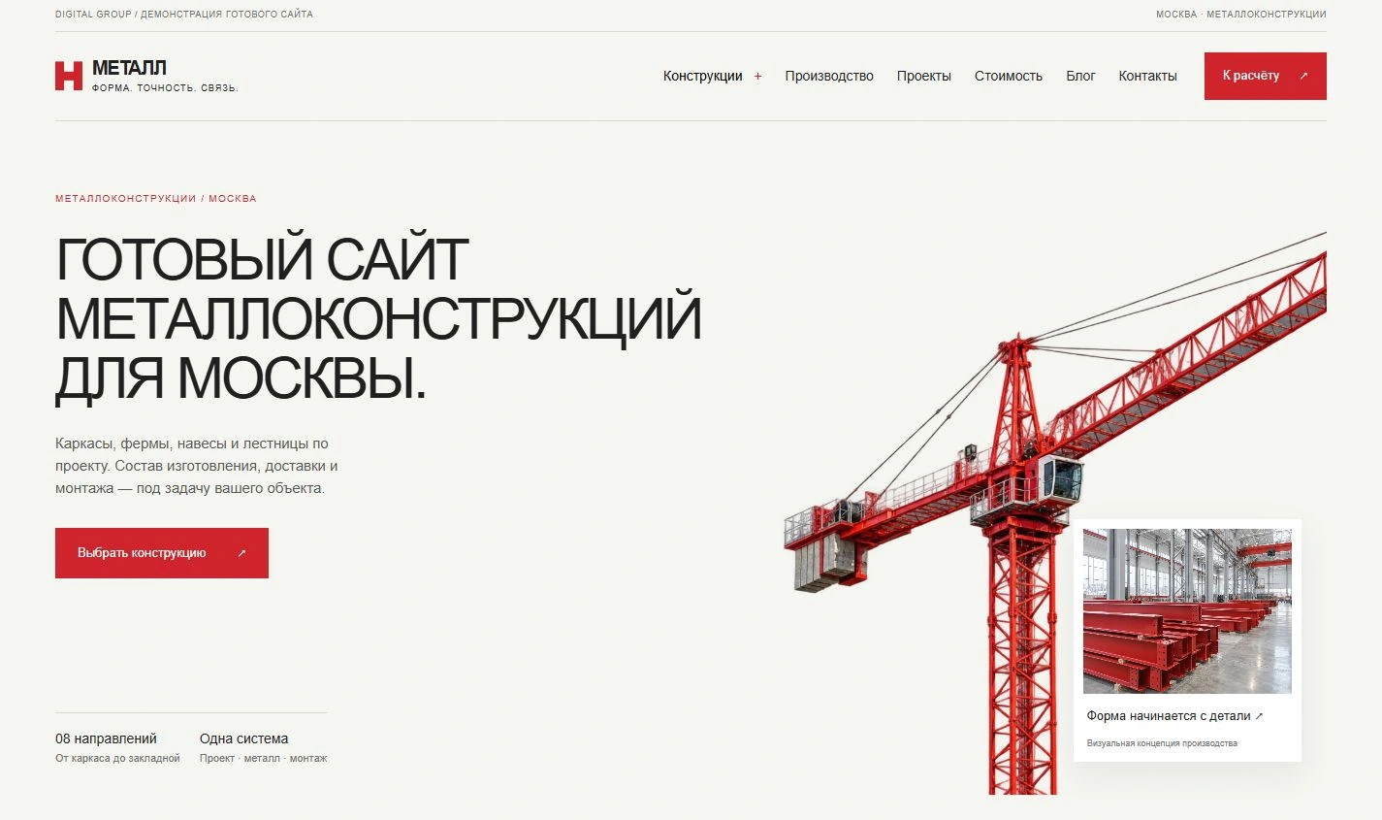Open the Проекты menu item
The image size is (1382, 820).
coord(923,76)
